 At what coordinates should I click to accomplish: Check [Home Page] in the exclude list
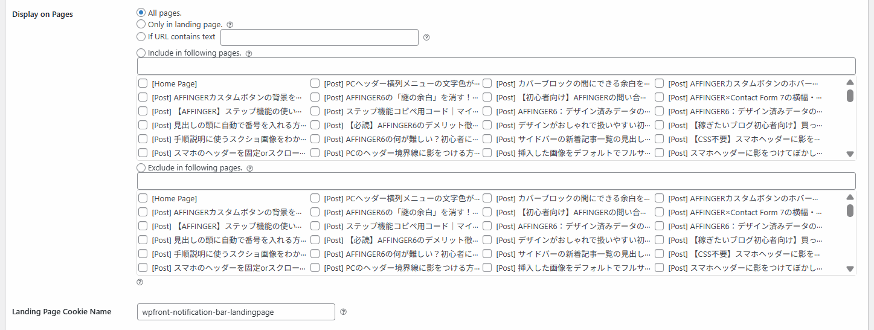click(143, 198)
